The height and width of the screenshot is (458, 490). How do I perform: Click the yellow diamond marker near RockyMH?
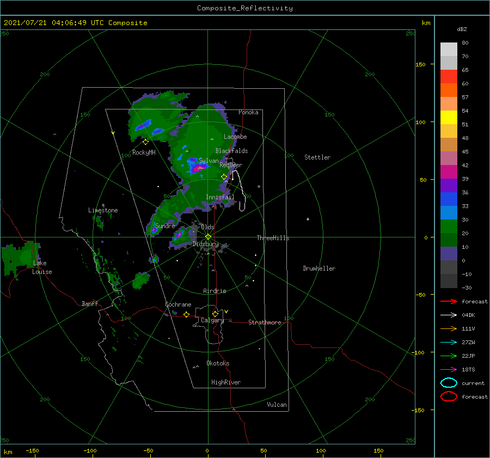click(x=145, y=142)
